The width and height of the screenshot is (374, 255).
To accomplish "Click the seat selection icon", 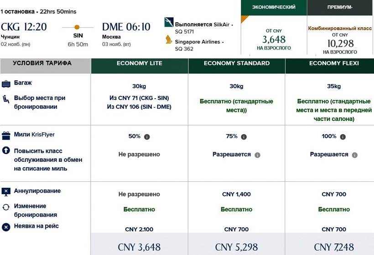I will click(6, 98).
